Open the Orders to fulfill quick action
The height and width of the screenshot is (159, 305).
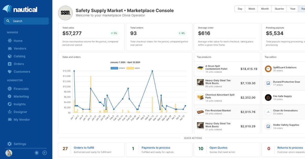point(84,148)
